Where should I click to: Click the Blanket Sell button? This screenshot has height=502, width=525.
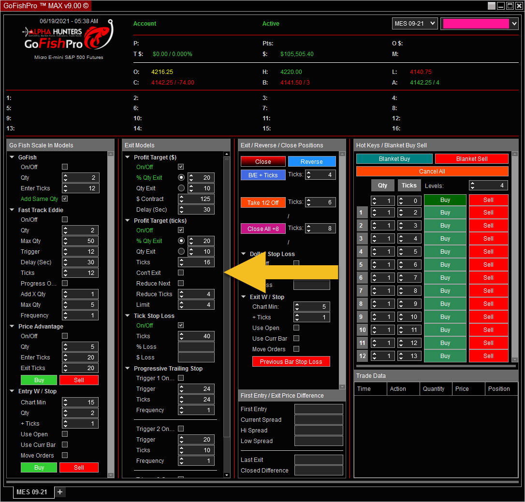[472, 158]
